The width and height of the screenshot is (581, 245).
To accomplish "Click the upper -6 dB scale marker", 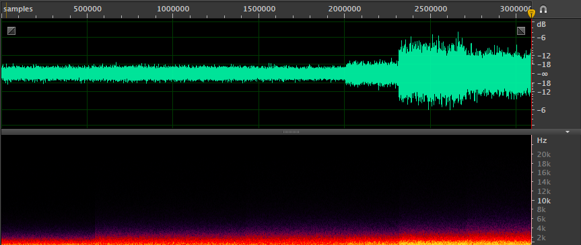I will pyautogui.click(x=541, y=38).
